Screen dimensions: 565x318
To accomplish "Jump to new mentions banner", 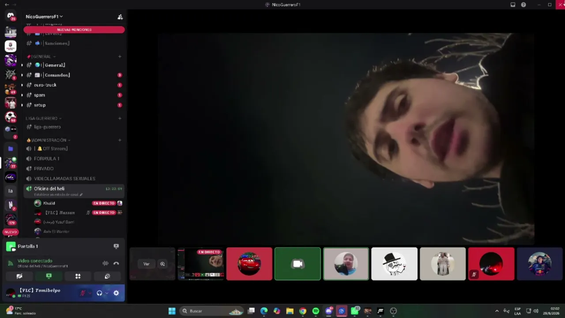I will (74, 30).
